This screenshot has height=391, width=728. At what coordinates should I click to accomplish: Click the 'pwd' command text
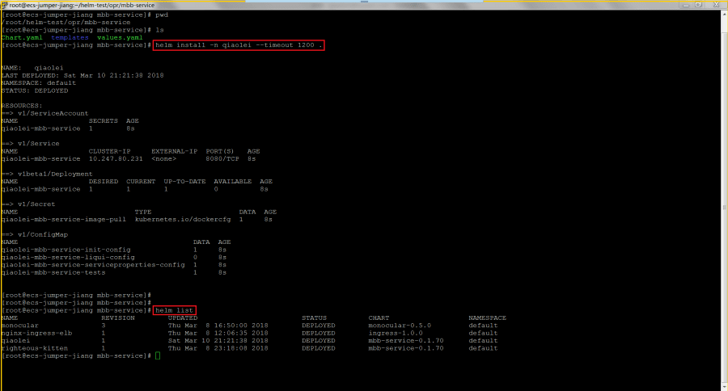(x=162, y=15)
